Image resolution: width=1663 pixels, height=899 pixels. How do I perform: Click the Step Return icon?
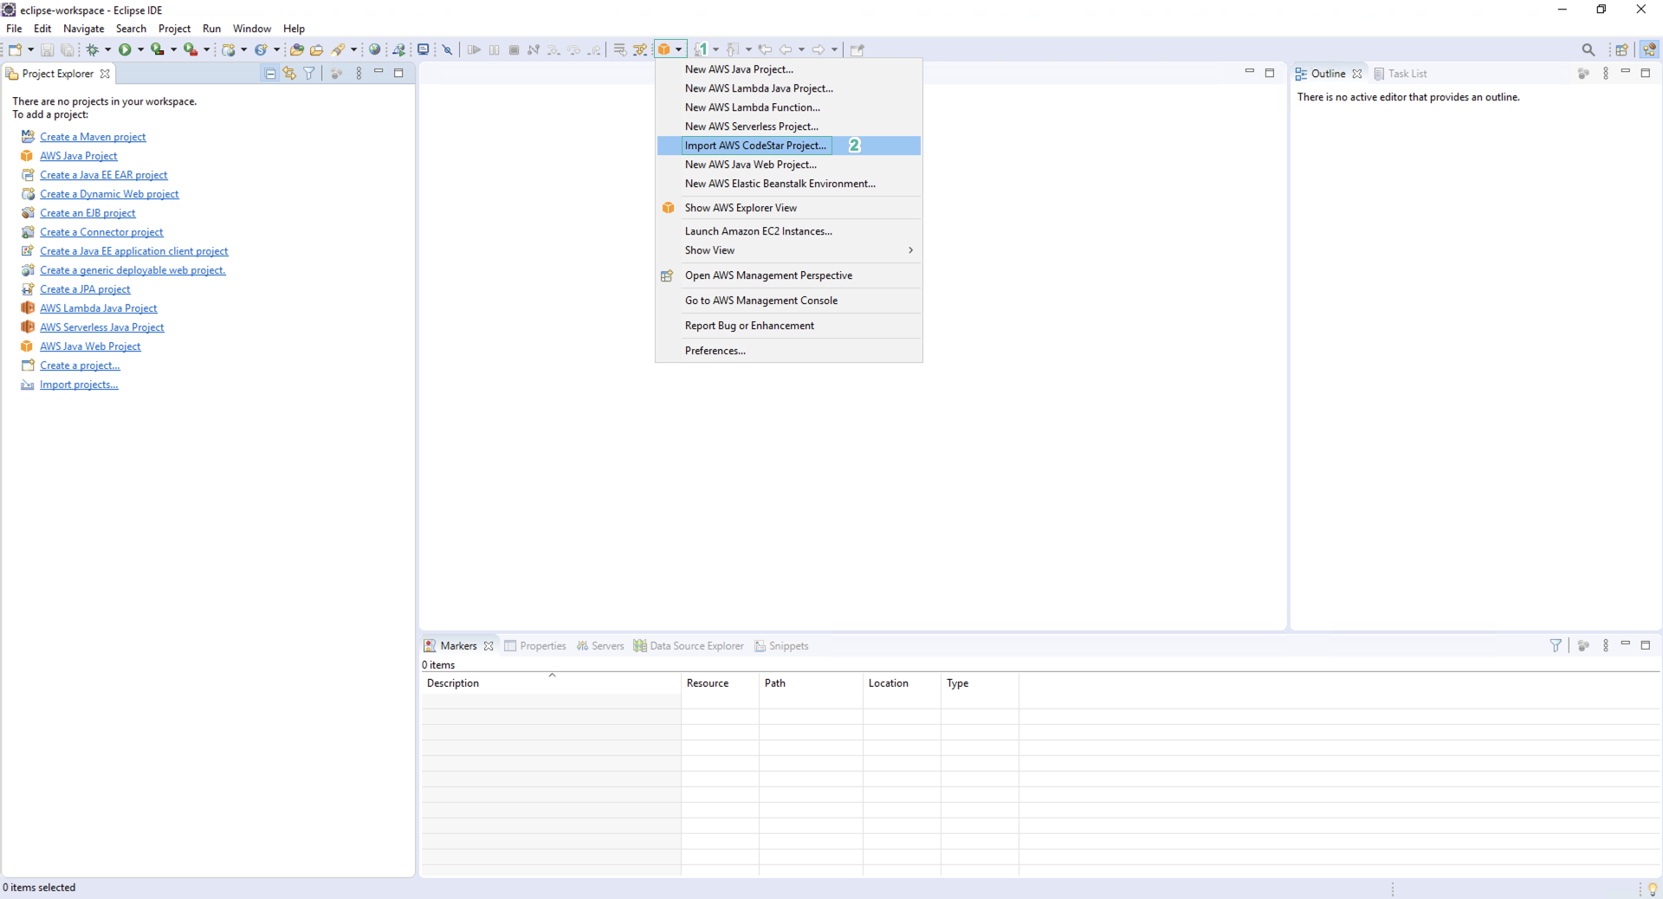[x=594, y=49]
